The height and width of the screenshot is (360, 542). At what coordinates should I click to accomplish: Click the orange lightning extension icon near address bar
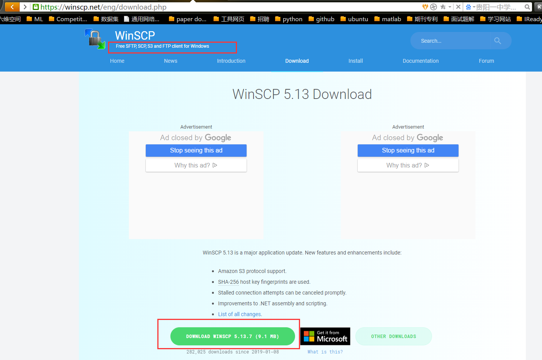pyautogui.click(x=425, y=7)
